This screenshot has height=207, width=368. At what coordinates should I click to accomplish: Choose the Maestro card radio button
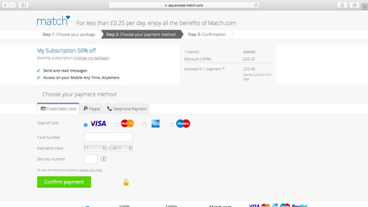point(172,125)
